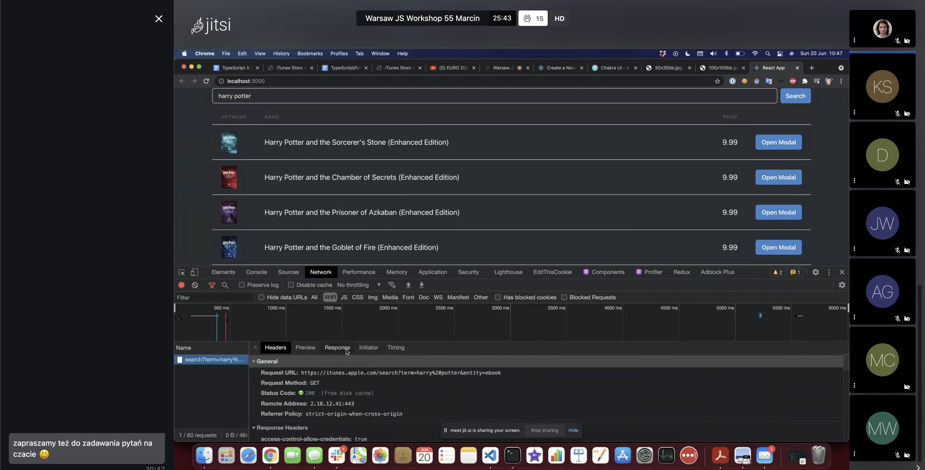Collapse the Response Headers section
The width and height of the screenshot is (925, 470).
tap(253, 428)
